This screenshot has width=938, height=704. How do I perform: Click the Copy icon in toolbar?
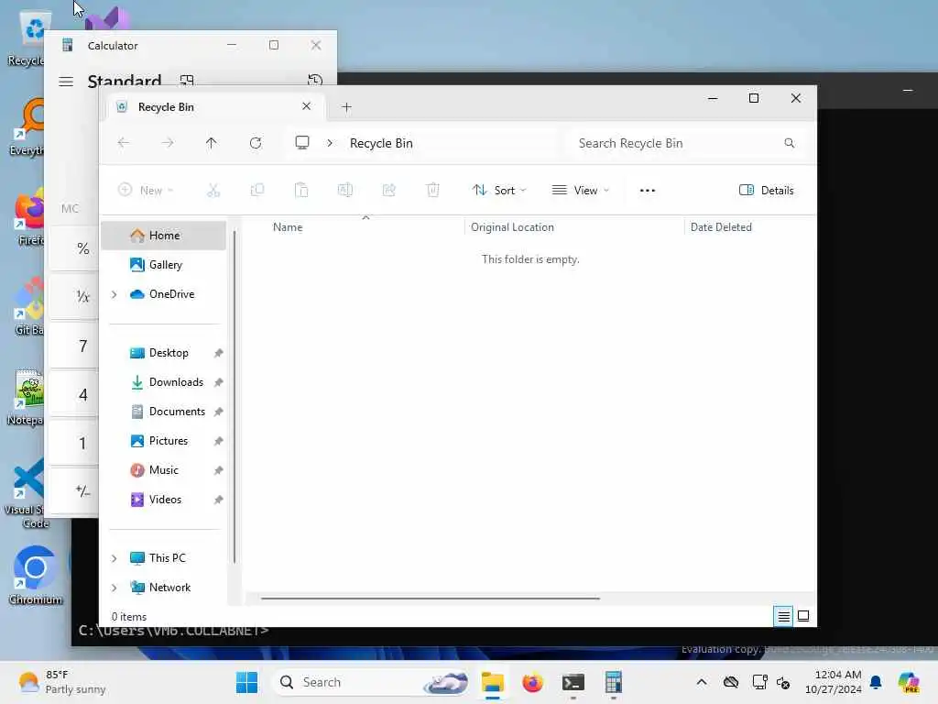[257, 191]
